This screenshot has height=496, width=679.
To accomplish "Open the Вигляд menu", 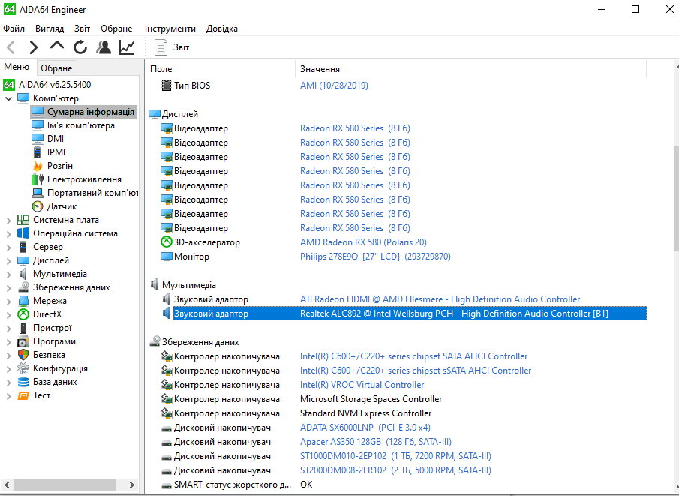I will tap(50, 29).
